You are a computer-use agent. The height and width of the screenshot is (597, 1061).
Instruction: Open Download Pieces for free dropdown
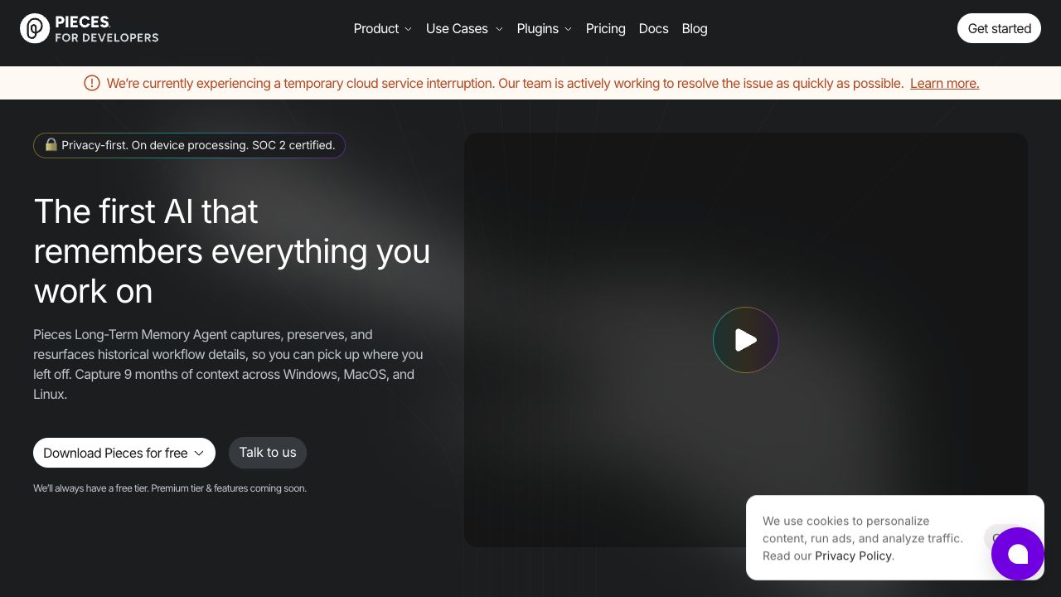coord(124,453)
